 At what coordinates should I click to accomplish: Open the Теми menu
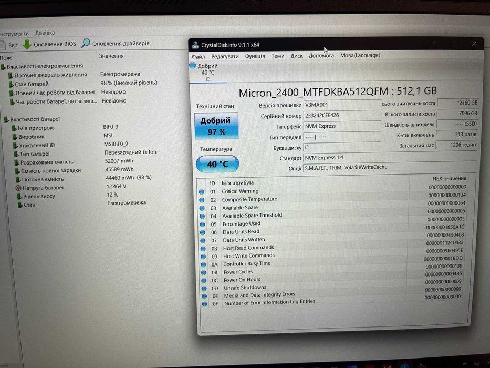tap(277, 56)
